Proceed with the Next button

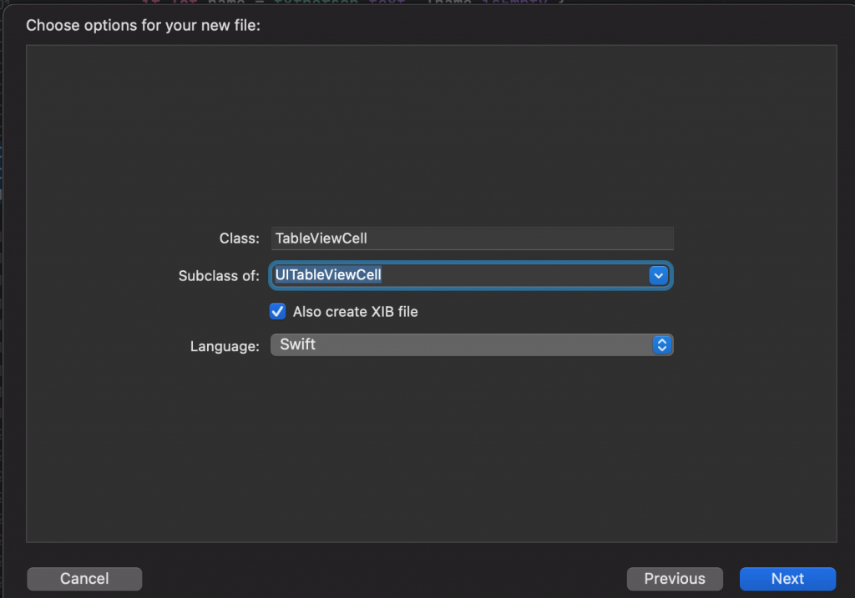coord(787,578)
